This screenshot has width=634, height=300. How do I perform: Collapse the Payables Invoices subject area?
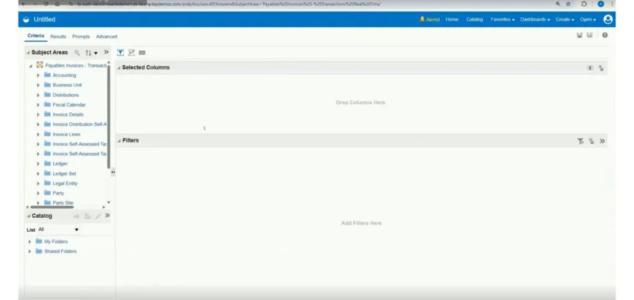click(x=31, y=66)
